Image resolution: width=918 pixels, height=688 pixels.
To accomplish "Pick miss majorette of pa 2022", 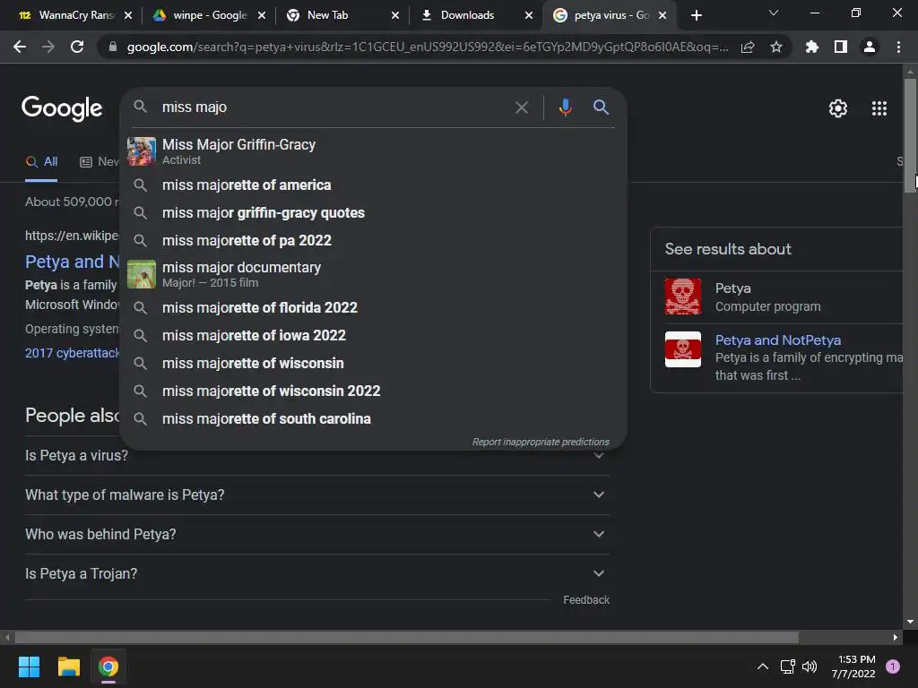I will click(x=373, y=240).
